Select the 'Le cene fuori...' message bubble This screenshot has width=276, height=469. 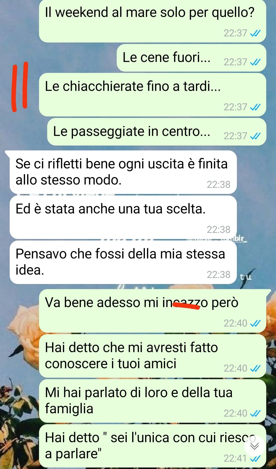click(191, 58)
